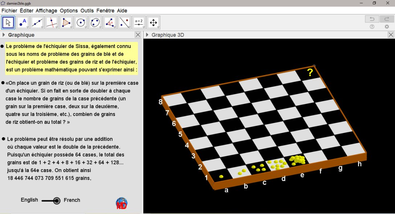
Task: Close the Graphique 3D panel
Action: 391,35
